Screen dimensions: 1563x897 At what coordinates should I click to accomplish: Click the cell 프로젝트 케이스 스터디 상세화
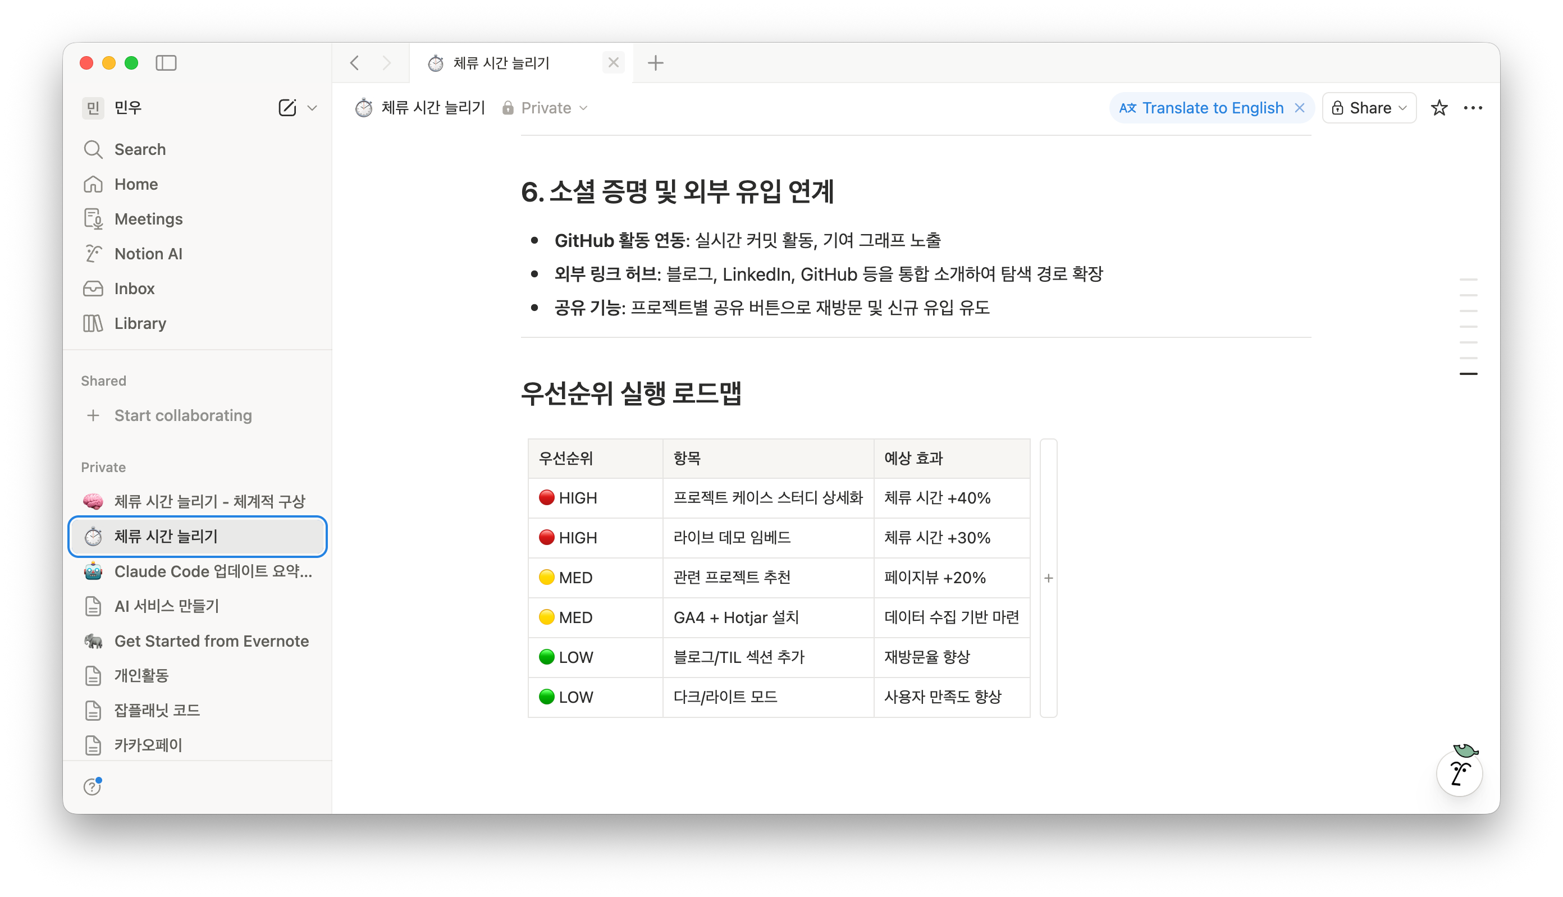pos(768,498)
